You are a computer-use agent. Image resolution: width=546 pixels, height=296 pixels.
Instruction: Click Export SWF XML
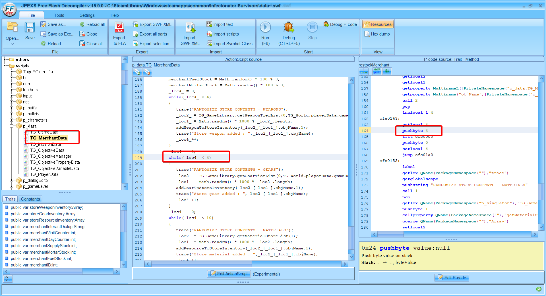152,24
